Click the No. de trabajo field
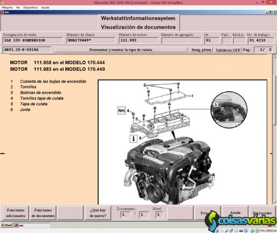Image resolution: width=277 pixels, height=233 pixels. [x=261, y=40]
